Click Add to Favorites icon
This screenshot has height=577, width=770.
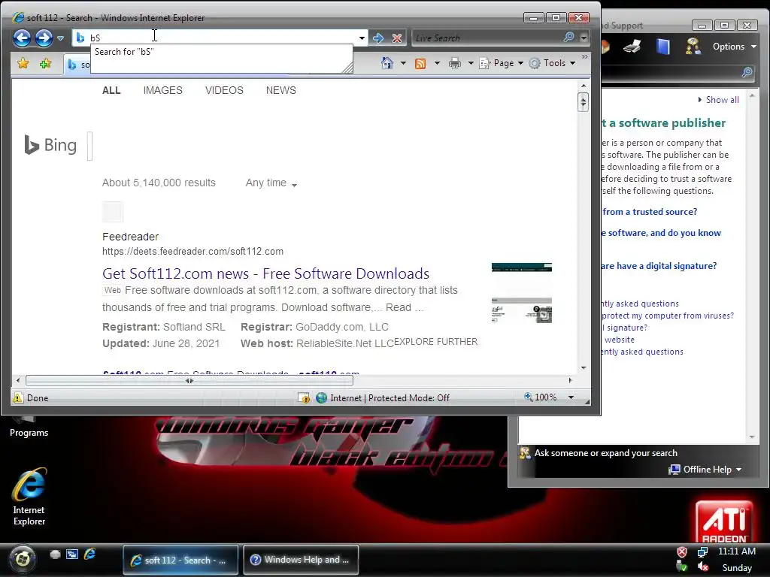pos(45,63)
